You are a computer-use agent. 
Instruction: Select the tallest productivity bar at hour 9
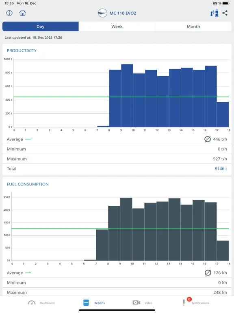point(127,96)
